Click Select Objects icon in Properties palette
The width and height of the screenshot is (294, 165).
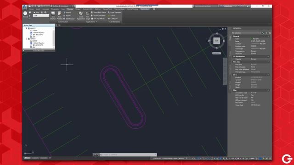pos(266,33)
